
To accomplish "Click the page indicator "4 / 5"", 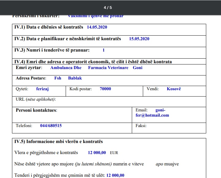I will [x=108, y=8].
